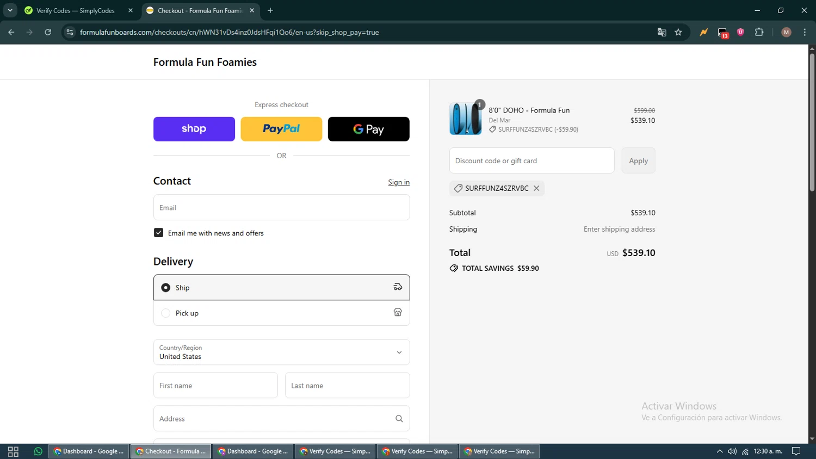Click the extension icon with red 13 badge
This screenshot has height=459, width=816.
click(722, 33)
